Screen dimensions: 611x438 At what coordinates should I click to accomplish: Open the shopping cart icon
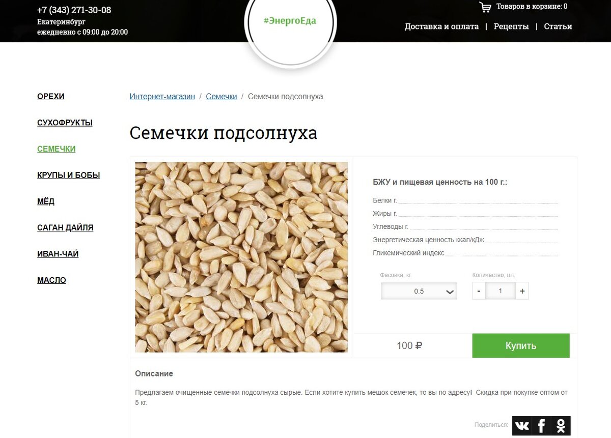point(485,7)
